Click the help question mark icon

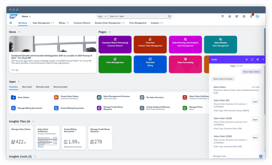click(244, 16)
